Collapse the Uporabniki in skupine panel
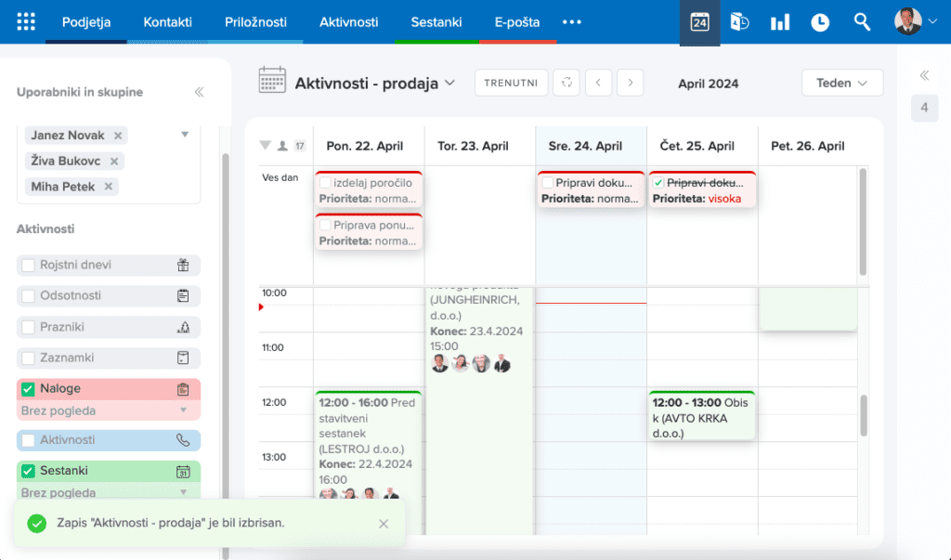This screenshot has width=951, height=560. pyautogui.click(x=199, y=92)
